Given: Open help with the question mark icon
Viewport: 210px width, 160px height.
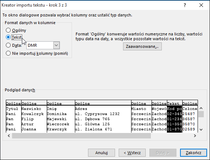Looking at the screenshot, I should (x=185, y=5).
